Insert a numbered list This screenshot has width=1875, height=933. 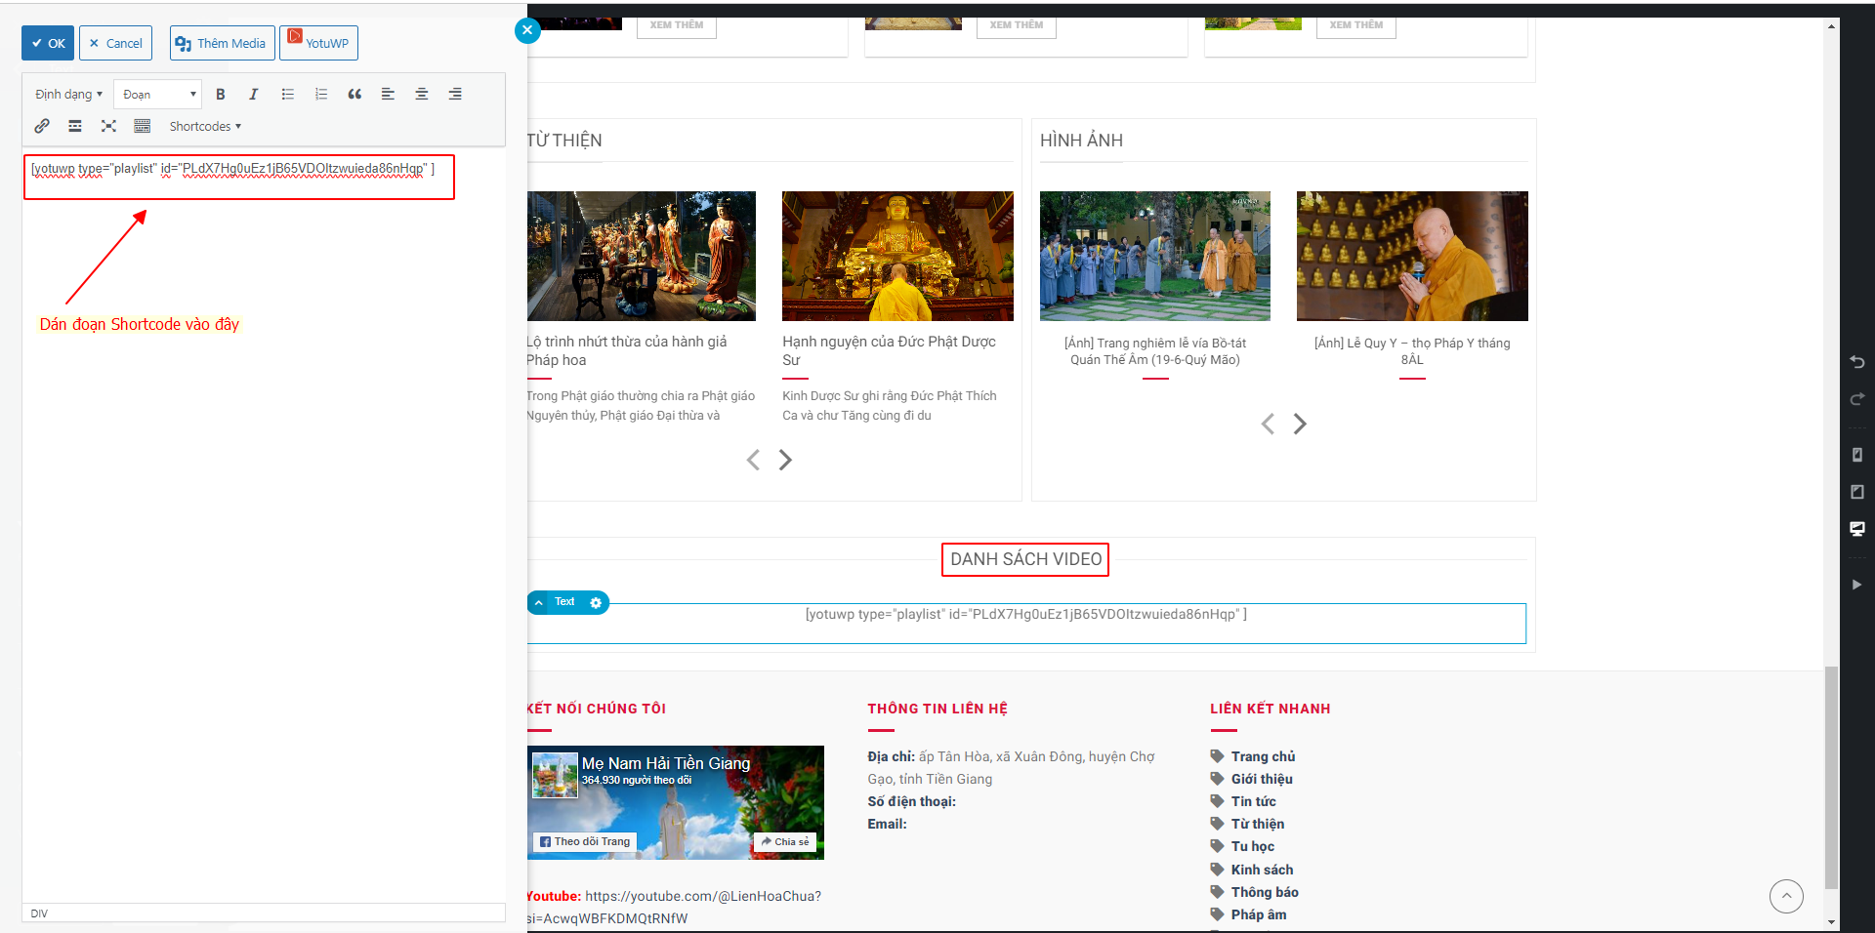(321, 95)
